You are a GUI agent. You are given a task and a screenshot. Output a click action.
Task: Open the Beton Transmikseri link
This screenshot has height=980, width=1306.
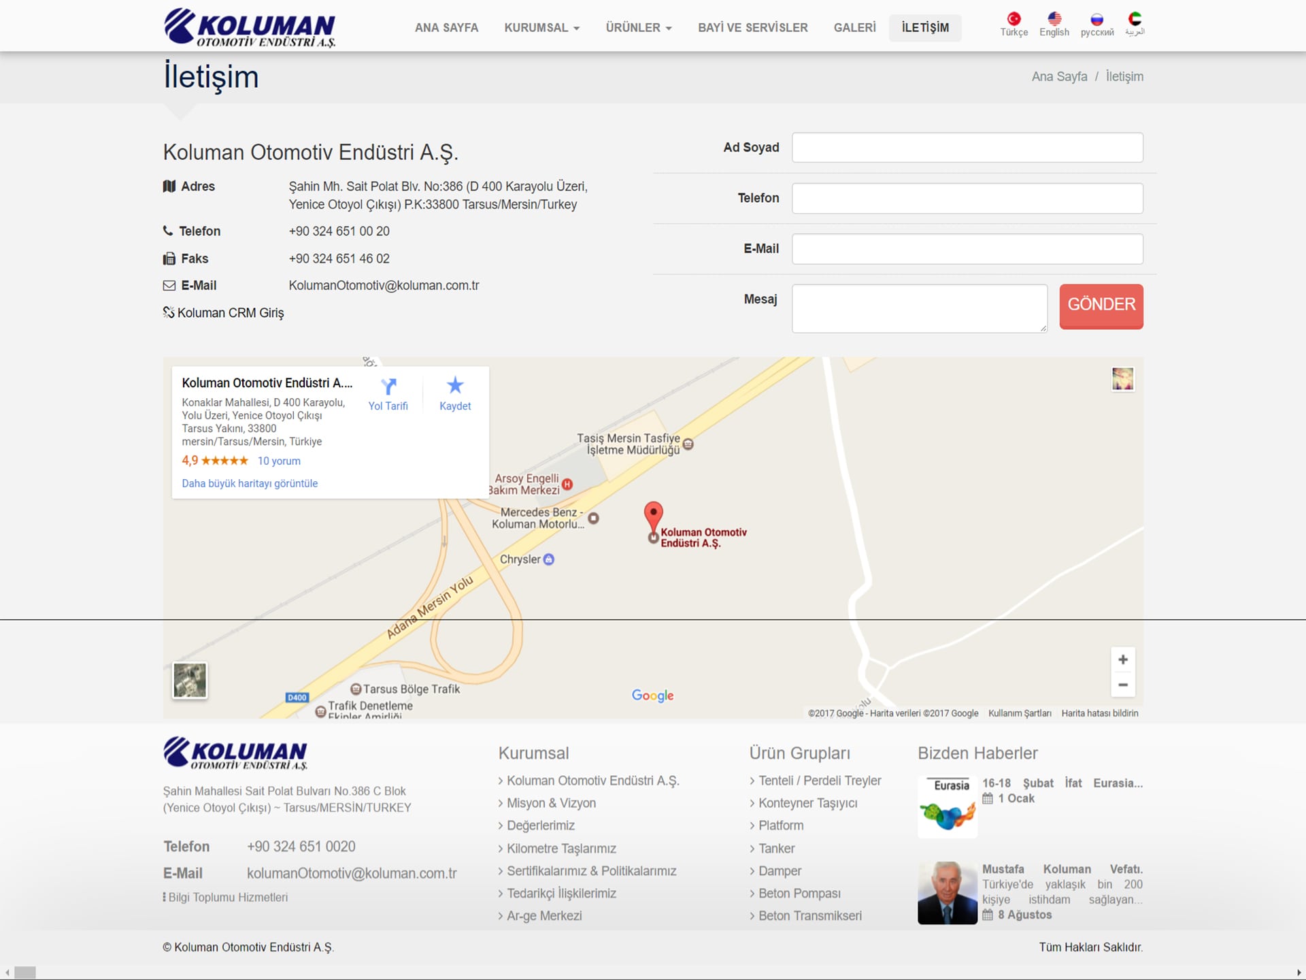pos(809,916)
